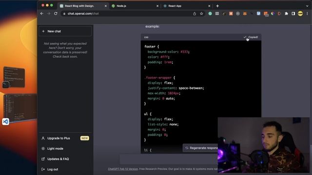The height and width of the screenshot is (175, 312).
Task: Click 'background-color: #333;' line
Action: click(169, 52)
